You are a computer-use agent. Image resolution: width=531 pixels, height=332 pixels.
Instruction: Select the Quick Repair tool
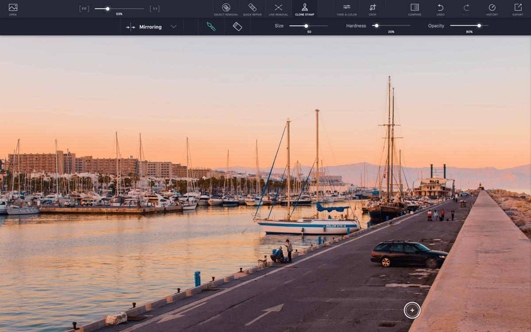(252, 9)
